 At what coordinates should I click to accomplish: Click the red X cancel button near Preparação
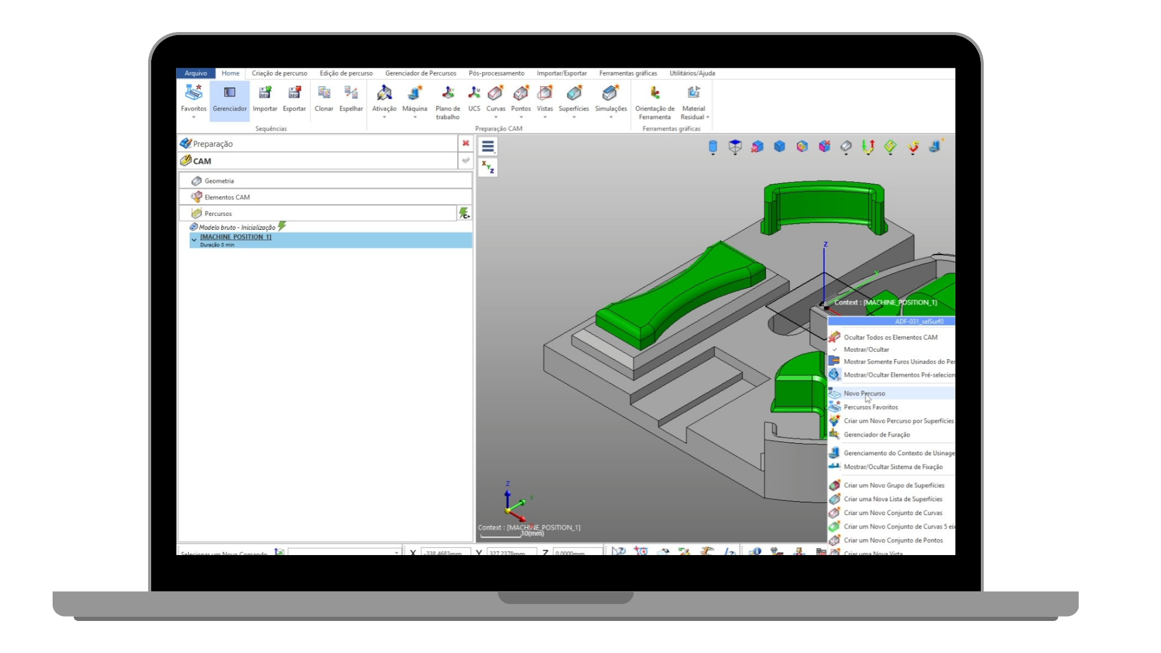pyautogui.click(x=466, y=143)
